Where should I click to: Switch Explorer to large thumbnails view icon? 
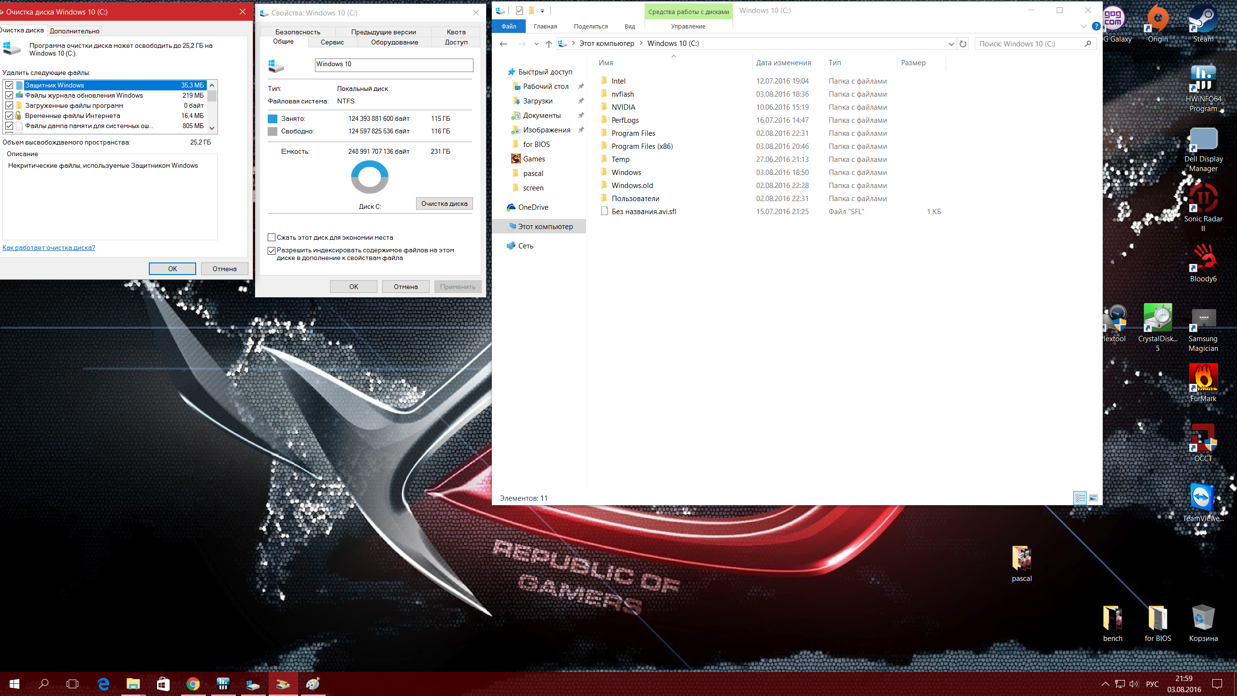pos(1093,498)
